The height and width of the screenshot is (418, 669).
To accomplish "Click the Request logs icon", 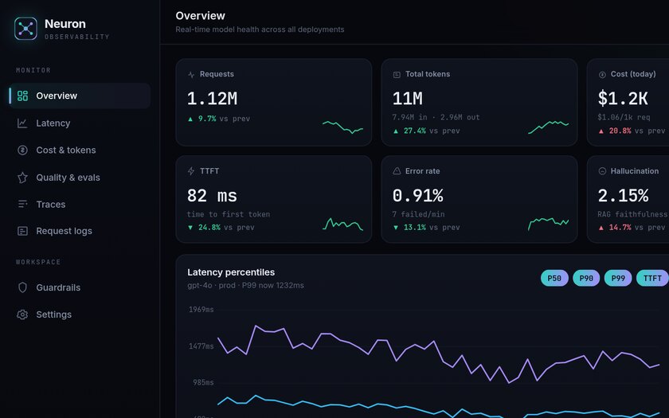I will tap(22, 231).
